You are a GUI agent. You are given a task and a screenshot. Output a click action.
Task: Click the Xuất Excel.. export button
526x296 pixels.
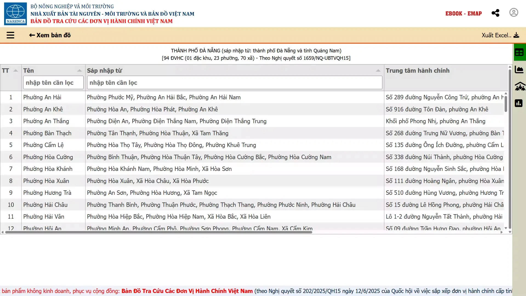click(500, 35)
